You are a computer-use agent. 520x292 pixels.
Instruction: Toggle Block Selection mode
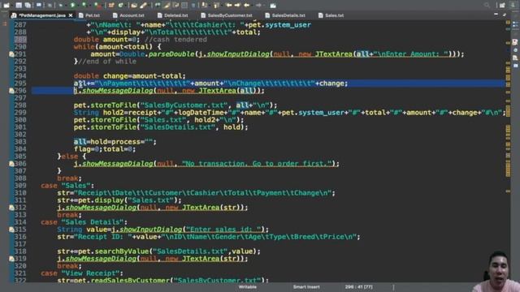(184, 6)
